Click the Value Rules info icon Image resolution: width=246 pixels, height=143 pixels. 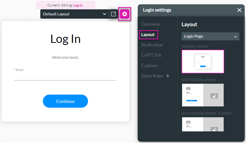coord(168,76)
